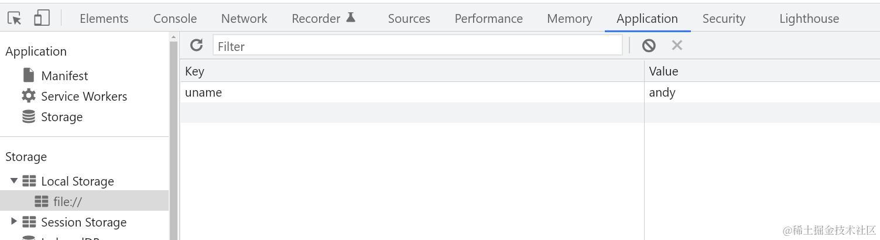Click the Filter input field
The width and height of the screenshot is (880, 240).
pyautogui.click(x=417, y=46)
